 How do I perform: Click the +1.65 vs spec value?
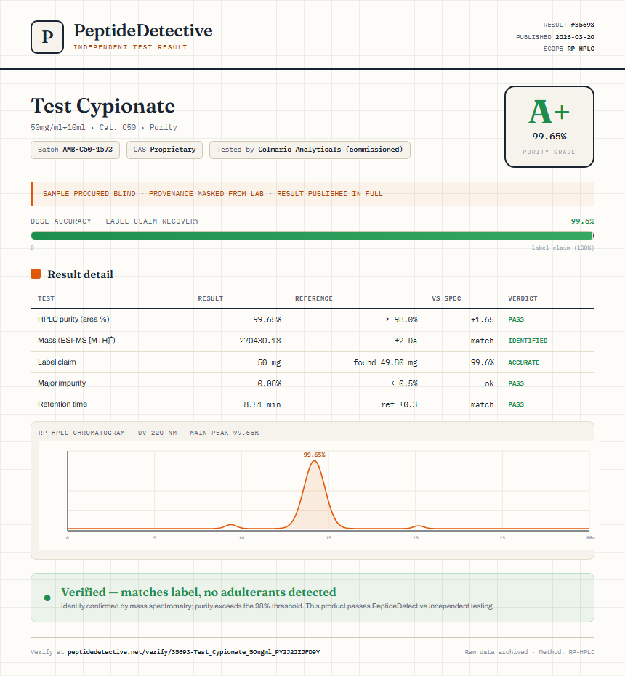pos(482,319)
